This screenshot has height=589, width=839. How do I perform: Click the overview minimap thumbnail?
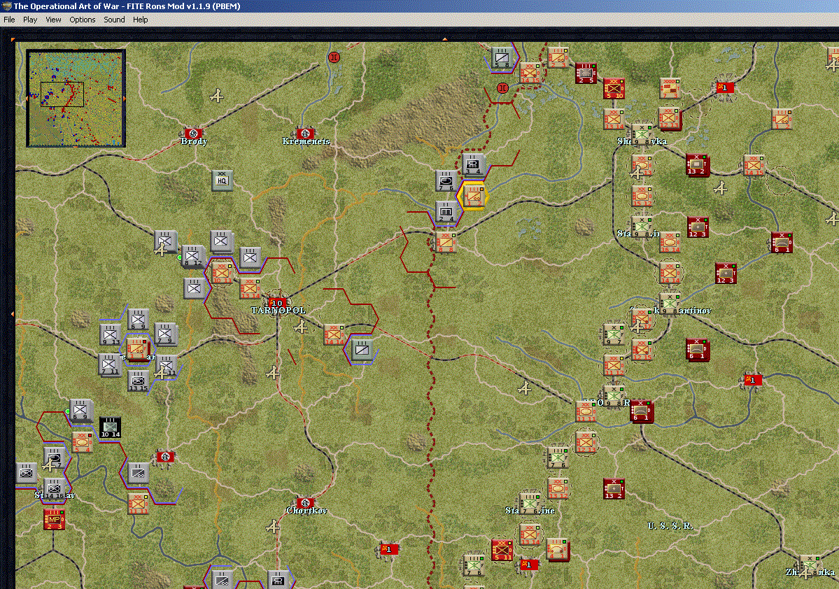pyautogui.click(x=76, y=98)
